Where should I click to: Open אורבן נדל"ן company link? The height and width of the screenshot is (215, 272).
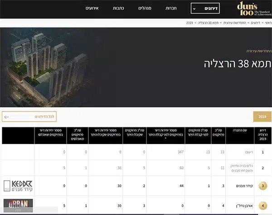pyautogui.click(x=244, y=206)
